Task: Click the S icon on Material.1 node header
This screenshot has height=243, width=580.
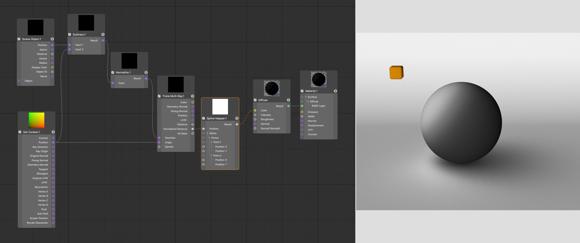Action: pyautogui.click(x=335, y=91)
